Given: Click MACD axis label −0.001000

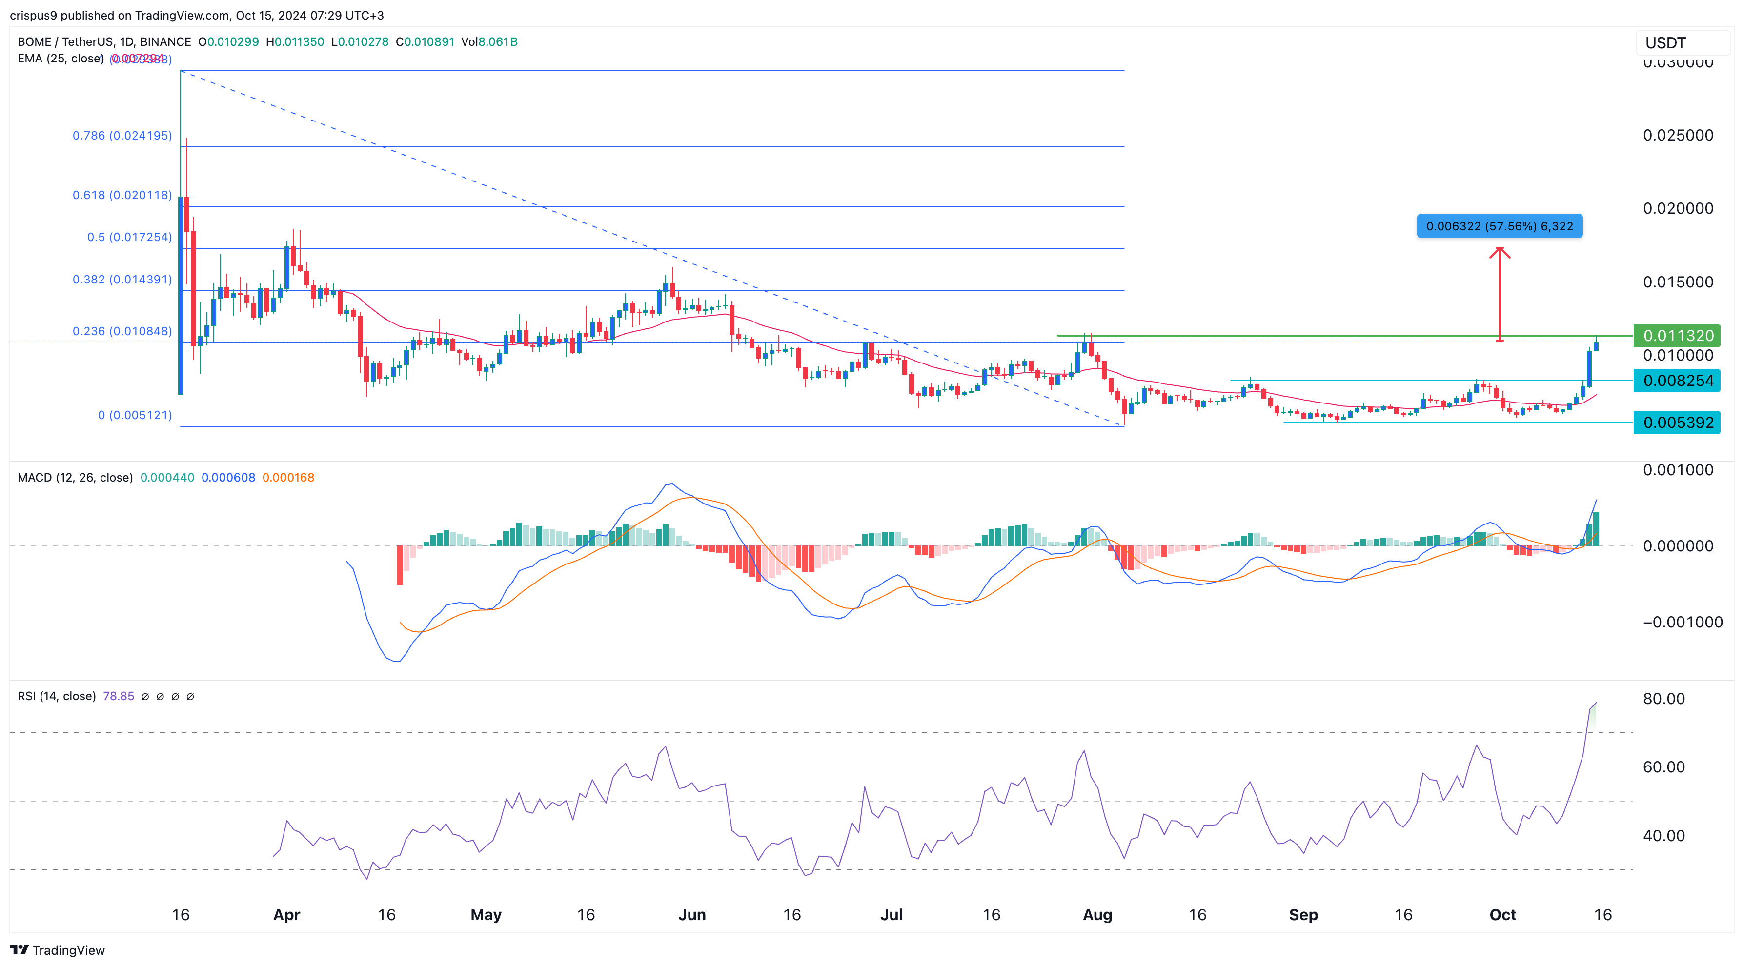Looking at the screenshot, I should coord(1683,623).
